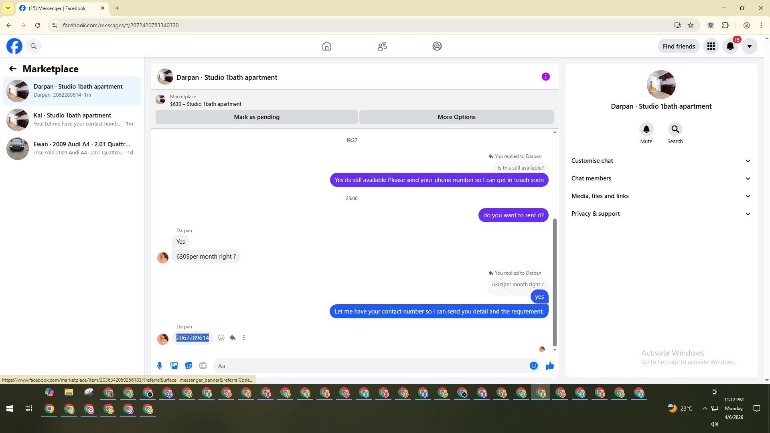Search in conversation with the magnifier icon
Image resolution: width=770 pixels, height=433 pixels.
coord(675,129)
